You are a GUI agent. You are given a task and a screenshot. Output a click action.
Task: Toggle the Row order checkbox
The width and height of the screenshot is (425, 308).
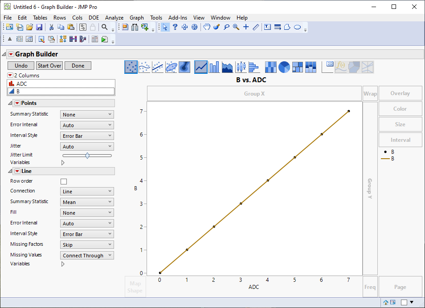[63, 181]
